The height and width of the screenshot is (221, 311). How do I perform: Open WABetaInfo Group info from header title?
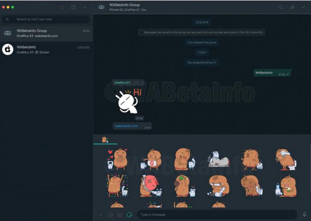pos(124,5)
